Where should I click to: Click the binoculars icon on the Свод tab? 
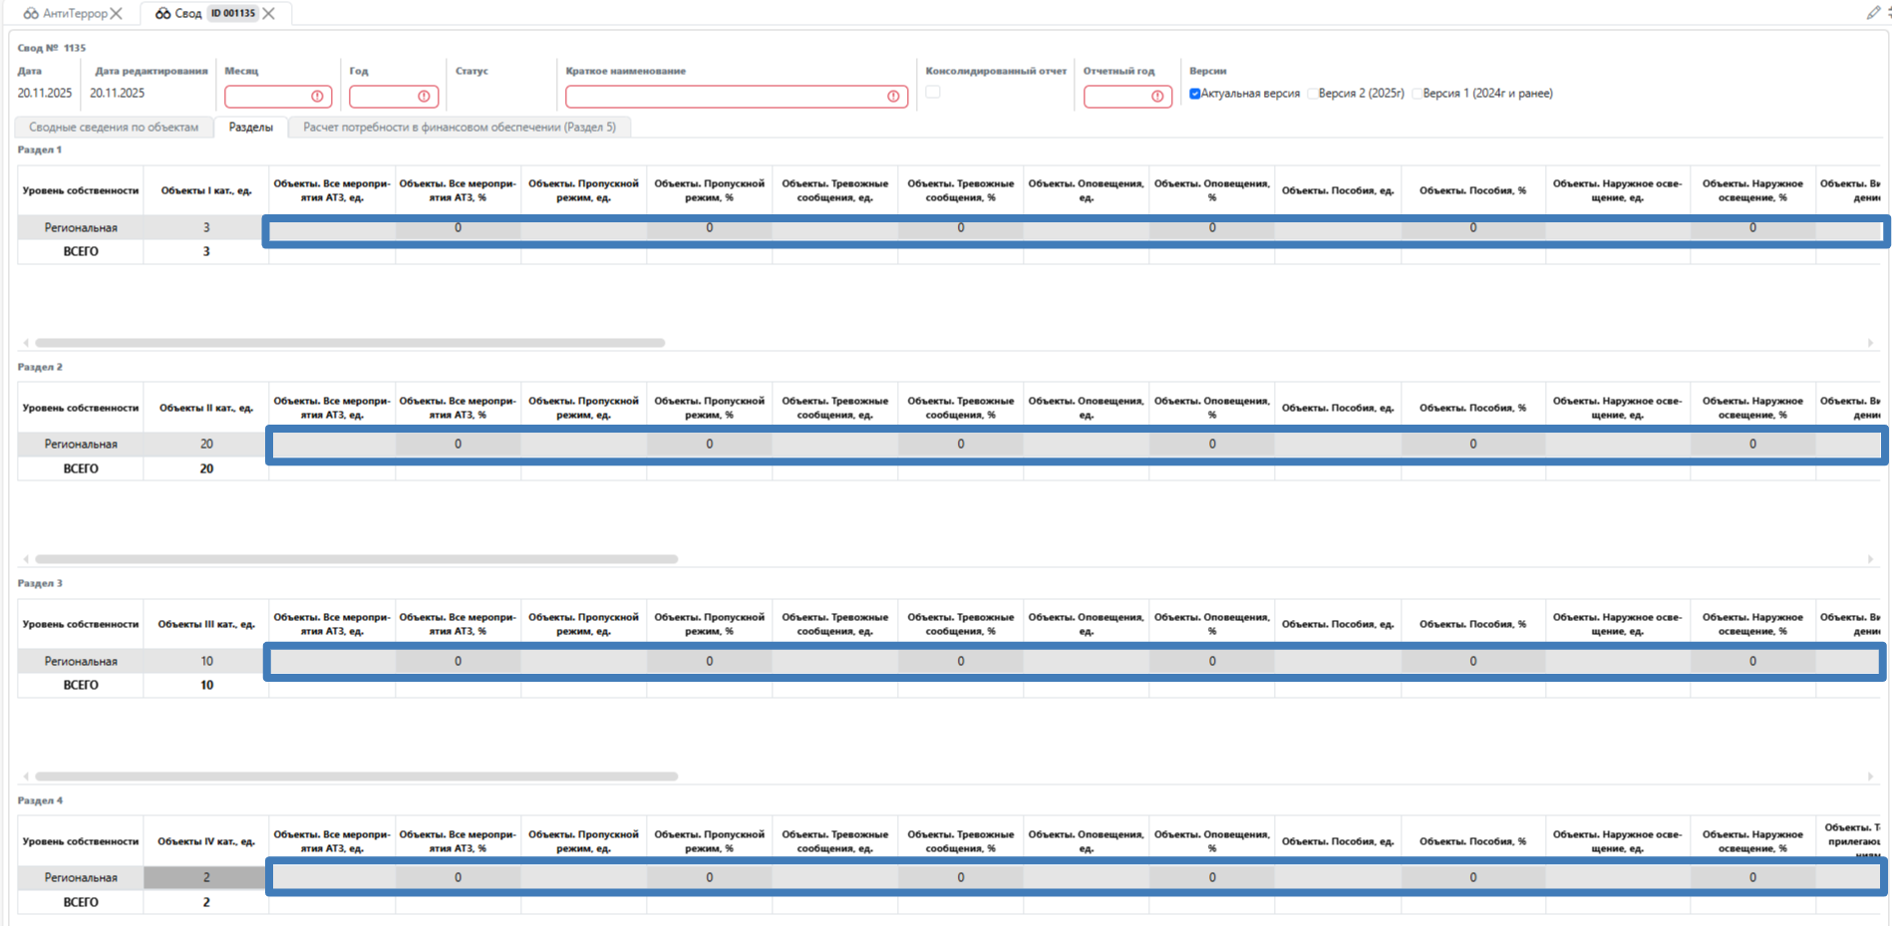(x=162, y=14)
